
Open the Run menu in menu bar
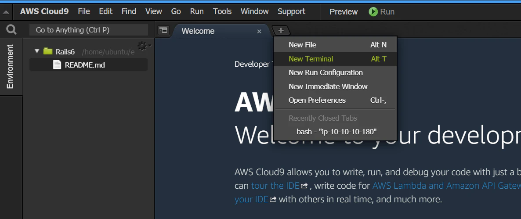[x=197, y=11]
